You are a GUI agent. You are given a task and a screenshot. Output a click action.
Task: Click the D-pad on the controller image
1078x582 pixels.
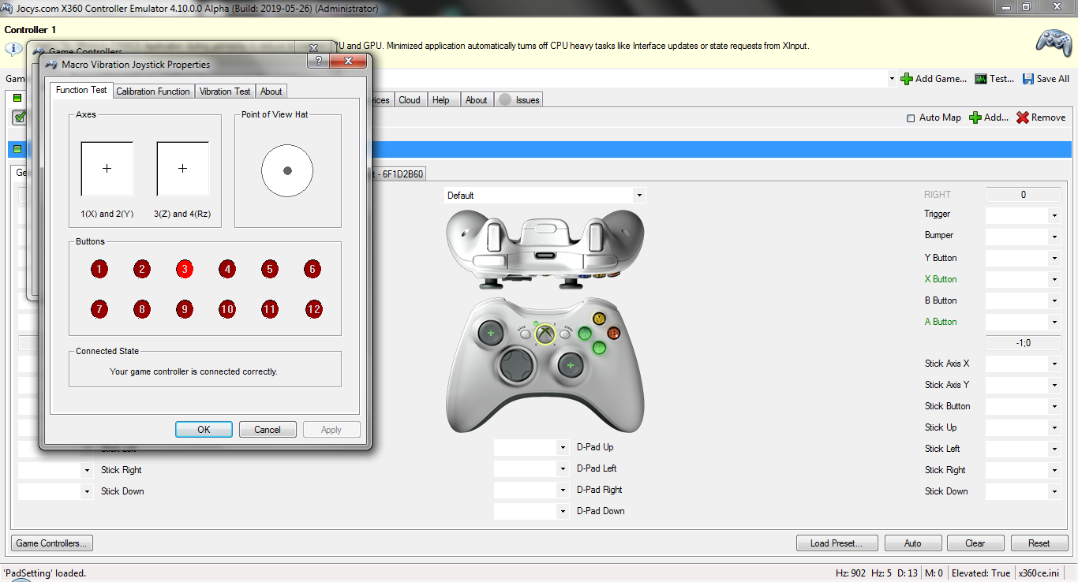click(x=516, y=366)
